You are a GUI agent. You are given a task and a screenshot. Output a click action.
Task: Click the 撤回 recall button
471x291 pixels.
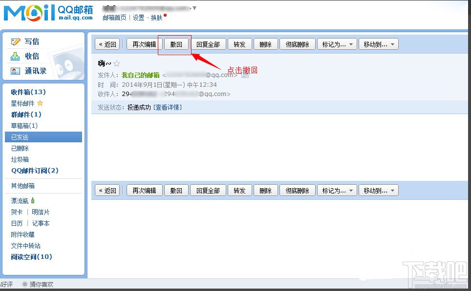click(176, 44)
